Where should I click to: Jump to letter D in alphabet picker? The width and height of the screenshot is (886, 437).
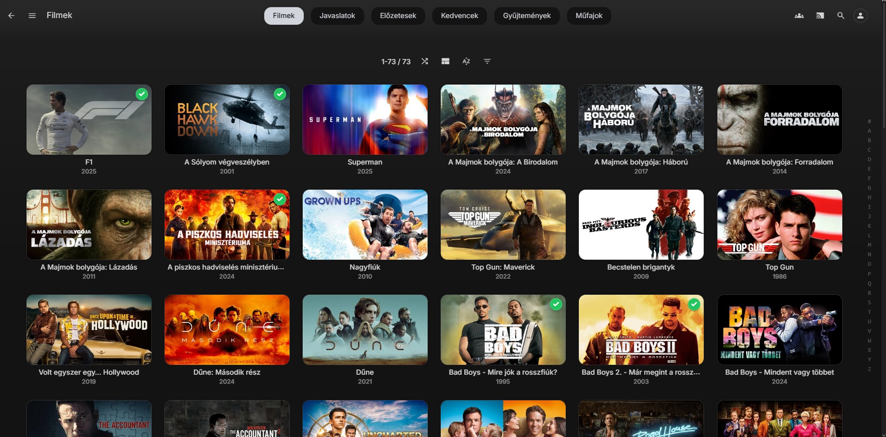[x=869, y=159]
